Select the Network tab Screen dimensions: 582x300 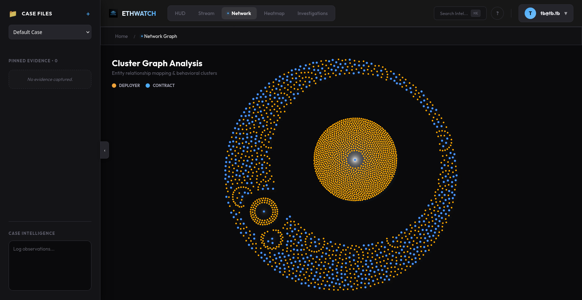(239, 13)
